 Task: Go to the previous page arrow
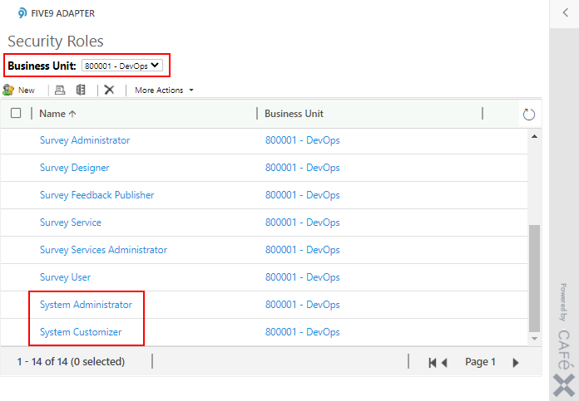tap(444, 362)
